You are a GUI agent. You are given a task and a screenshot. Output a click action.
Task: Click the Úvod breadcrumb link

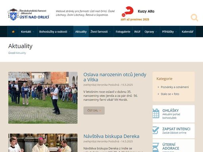[x=11, y=53]
